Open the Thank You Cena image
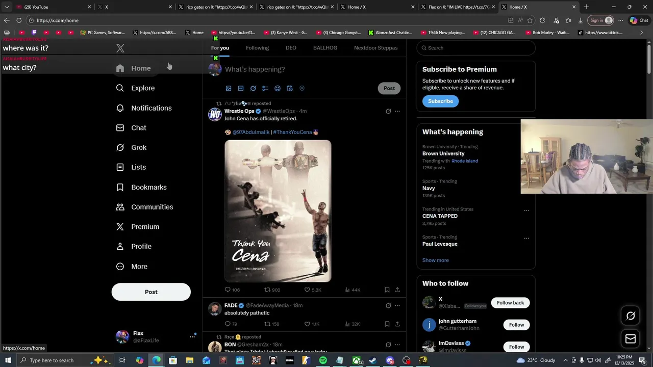This screenshot has width=653, height=367. [x=278, y=211]
